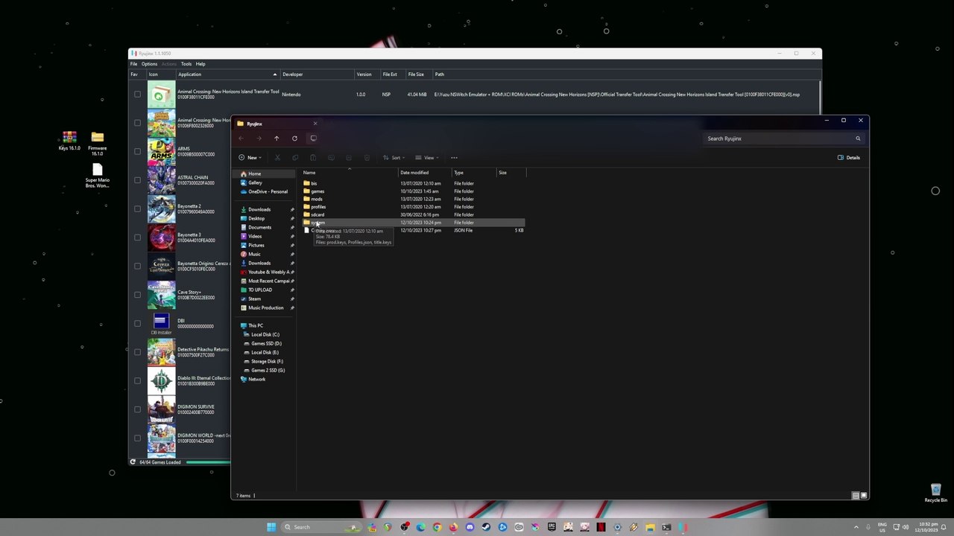Open pinned Music folder in sidebar
The width and height of the screenshot is (954, 536).
click(254, 254)
